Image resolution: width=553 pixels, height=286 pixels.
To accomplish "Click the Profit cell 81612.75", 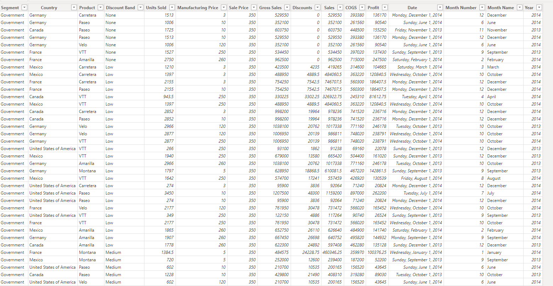I will 378,97.
